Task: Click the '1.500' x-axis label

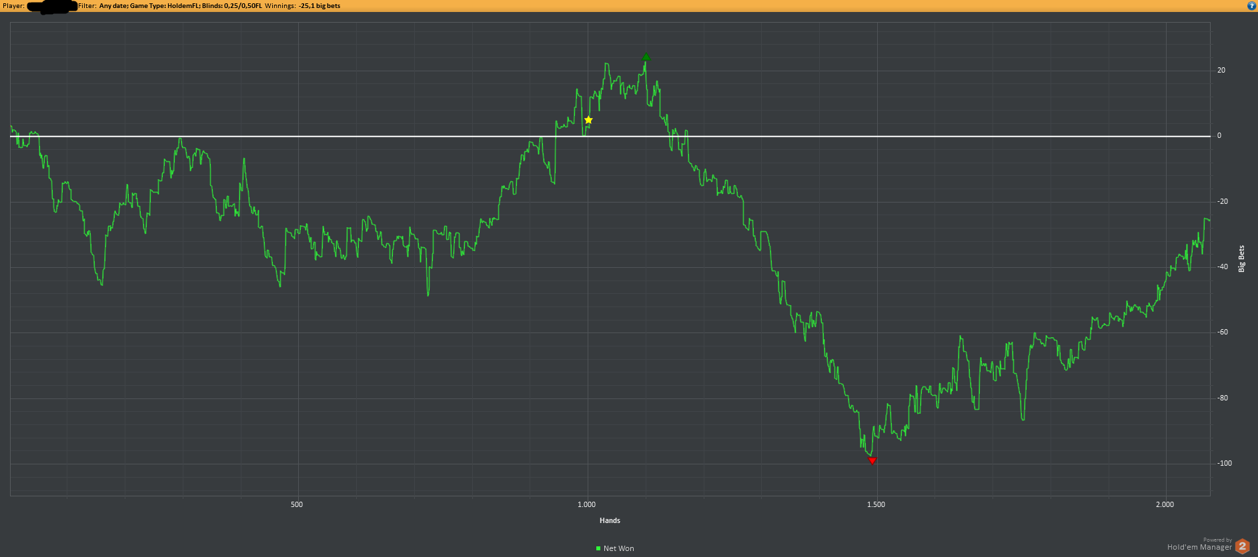Action: point(876,504)
